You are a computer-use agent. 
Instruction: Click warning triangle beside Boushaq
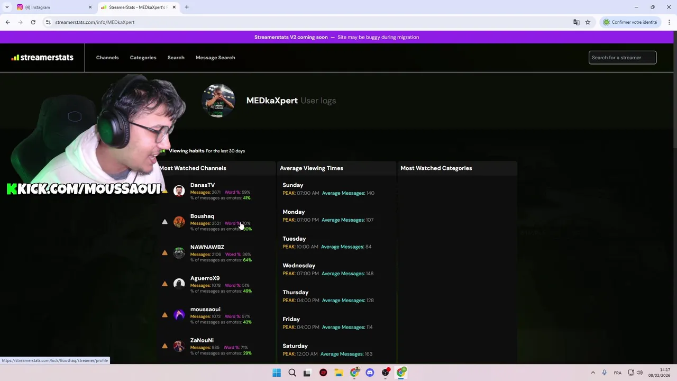(164, 222)
